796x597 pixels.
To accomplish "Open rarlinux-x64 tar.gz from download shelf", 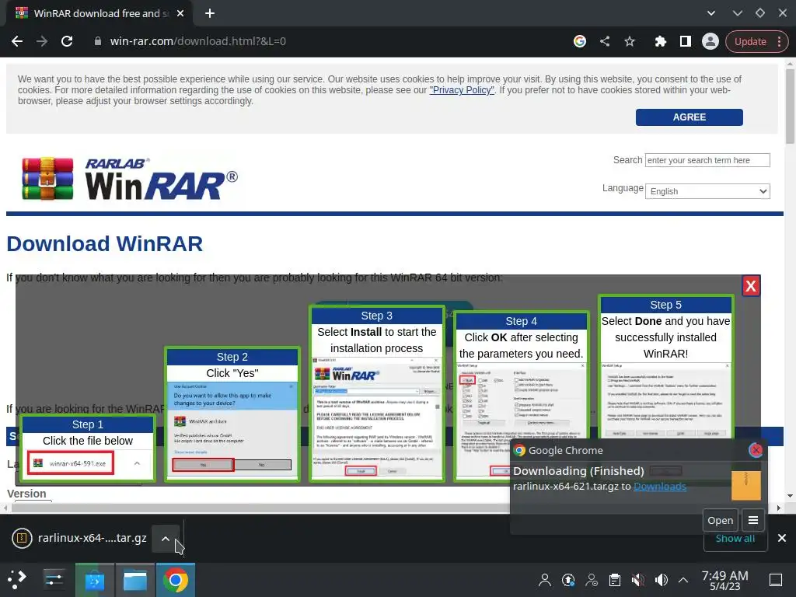I will 80,538.
